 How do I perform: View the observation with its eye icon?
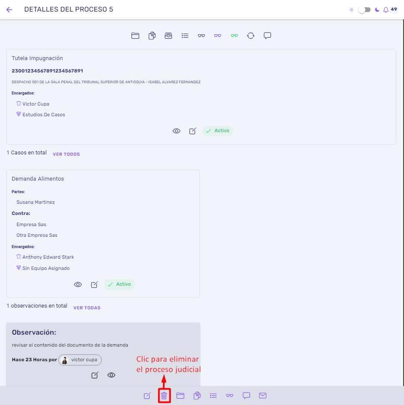(x=111, y=375)
